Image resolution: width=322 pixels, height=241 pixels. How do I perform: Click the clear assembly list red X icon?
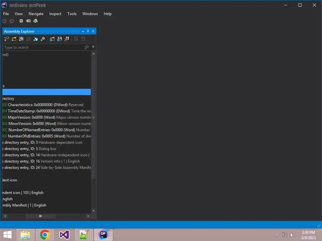tap(67, 39)
